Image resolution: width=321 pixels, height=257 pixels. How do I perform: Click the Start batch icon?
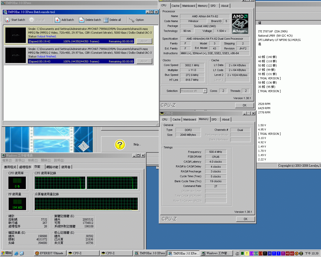point(8,20)
